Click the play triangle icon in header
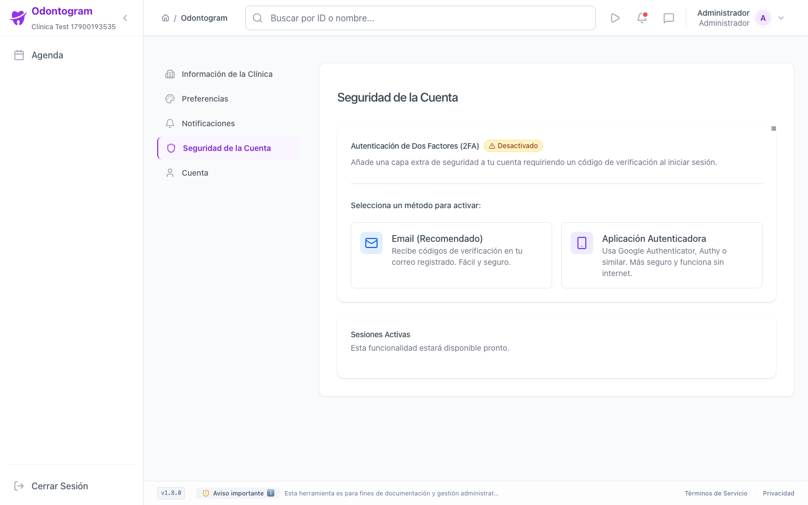 click(615, 18)
